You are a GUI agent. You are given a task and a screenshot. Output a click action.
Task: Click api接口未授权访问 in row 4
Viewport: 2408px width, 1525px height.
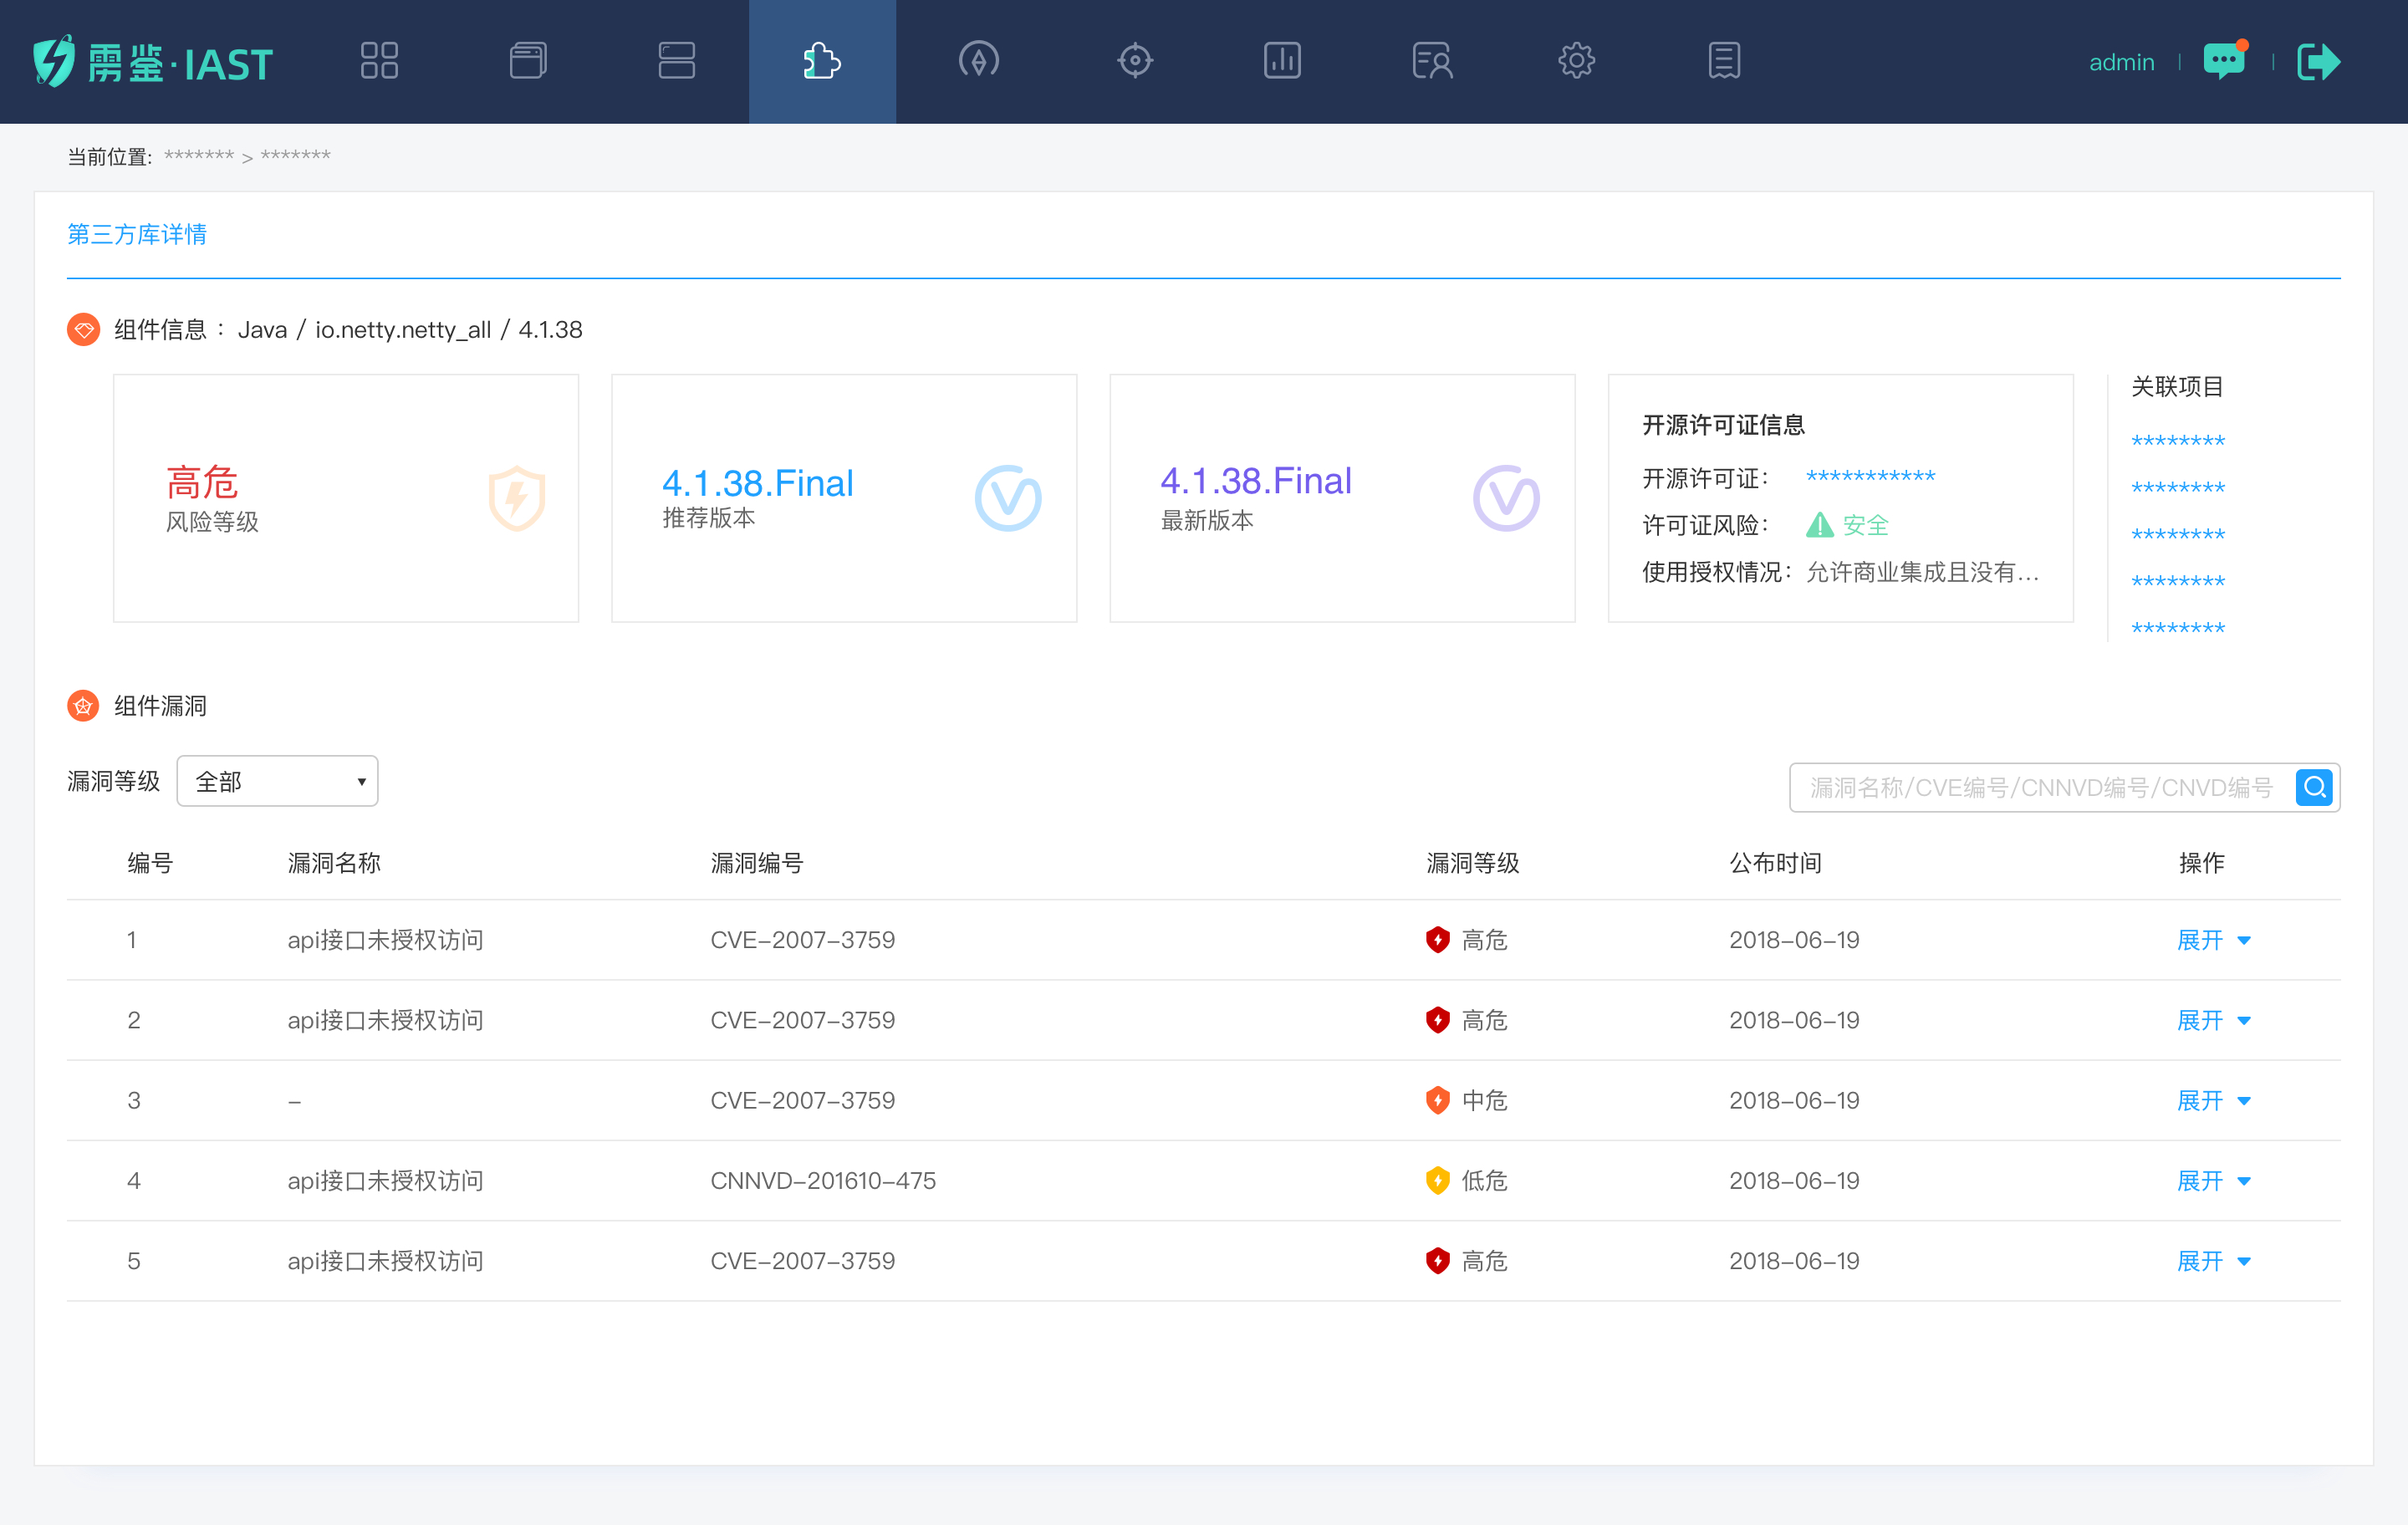coord(385,1181)
